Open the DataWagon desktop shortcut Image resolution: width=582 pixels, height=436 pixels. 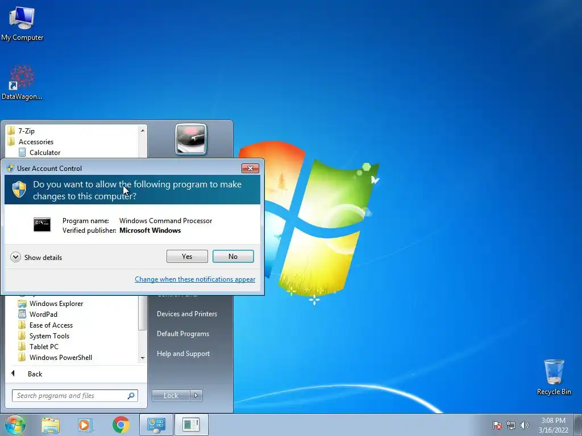coord(22,82)
